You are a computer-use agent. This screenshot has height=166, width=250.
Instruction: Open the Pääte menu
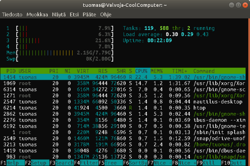(90, 15)
